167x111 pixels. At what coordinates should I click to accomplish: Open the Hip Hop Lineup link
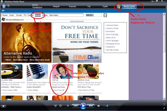[112, 50]
